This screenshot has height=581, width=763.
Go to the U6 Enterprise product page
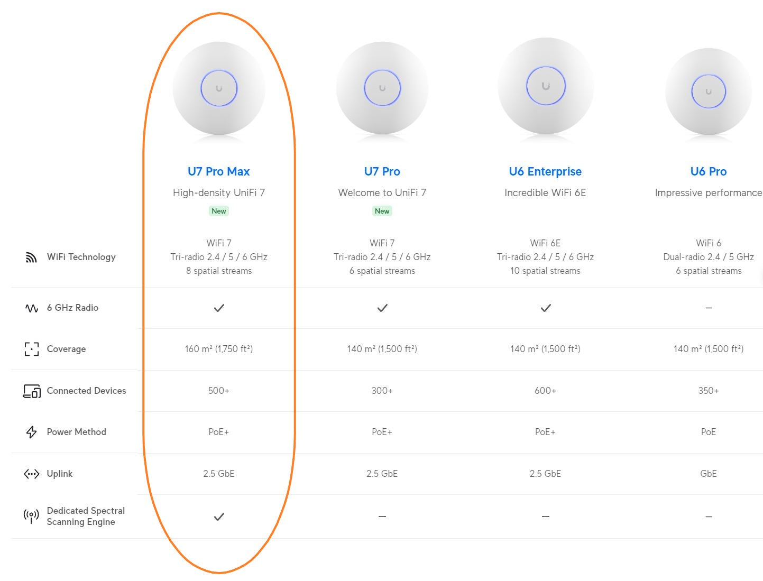click(545, 171)
